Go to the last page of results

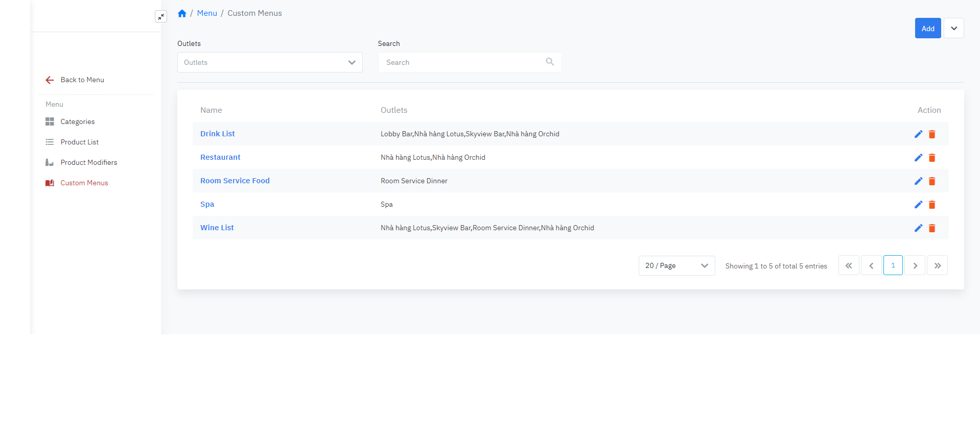click(937, 265)
